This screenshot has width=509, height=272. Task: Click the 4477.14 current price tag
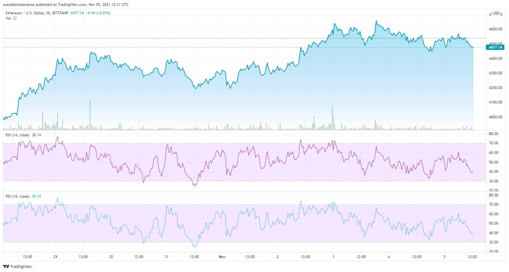(495, 47)
